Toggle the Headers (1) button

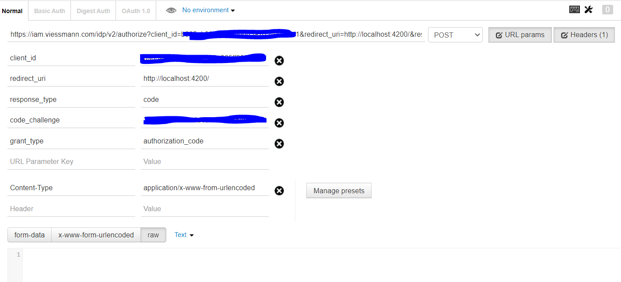pos(584,35)
